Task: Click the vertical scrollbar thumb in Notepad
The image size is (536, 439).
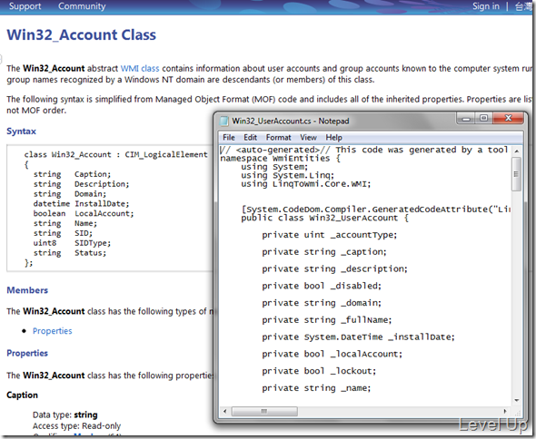Action: click(x=517, y=174)
